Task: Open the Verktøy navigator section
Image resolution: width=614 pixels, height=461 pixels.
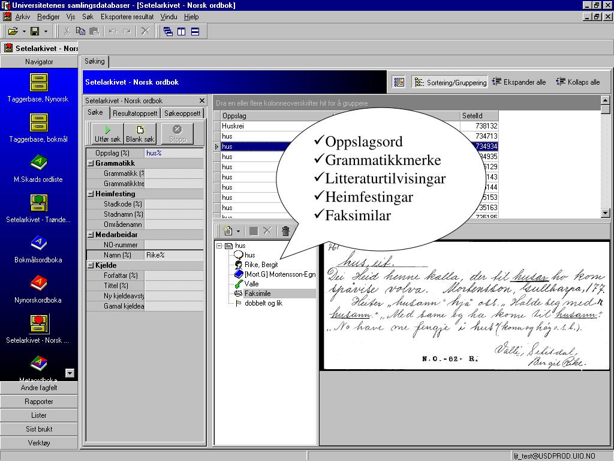Action: pyautogui.click(x=39, y=442)
